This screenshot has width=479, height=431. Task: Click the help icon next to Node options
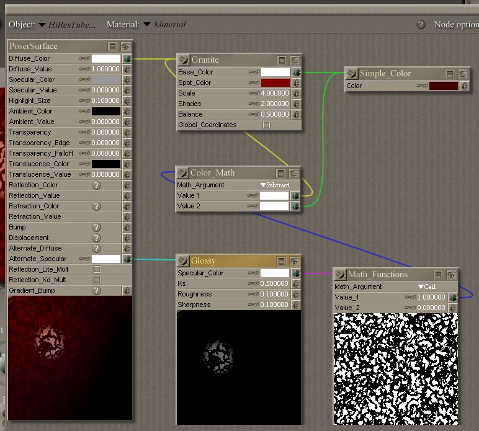click(x=421, y=25)
